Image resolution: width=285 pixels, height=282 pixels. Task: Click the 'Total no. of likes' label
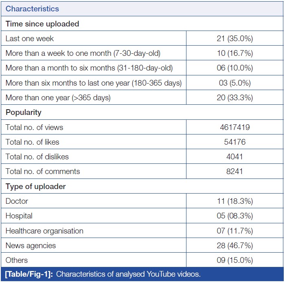[x=32, y=142]
